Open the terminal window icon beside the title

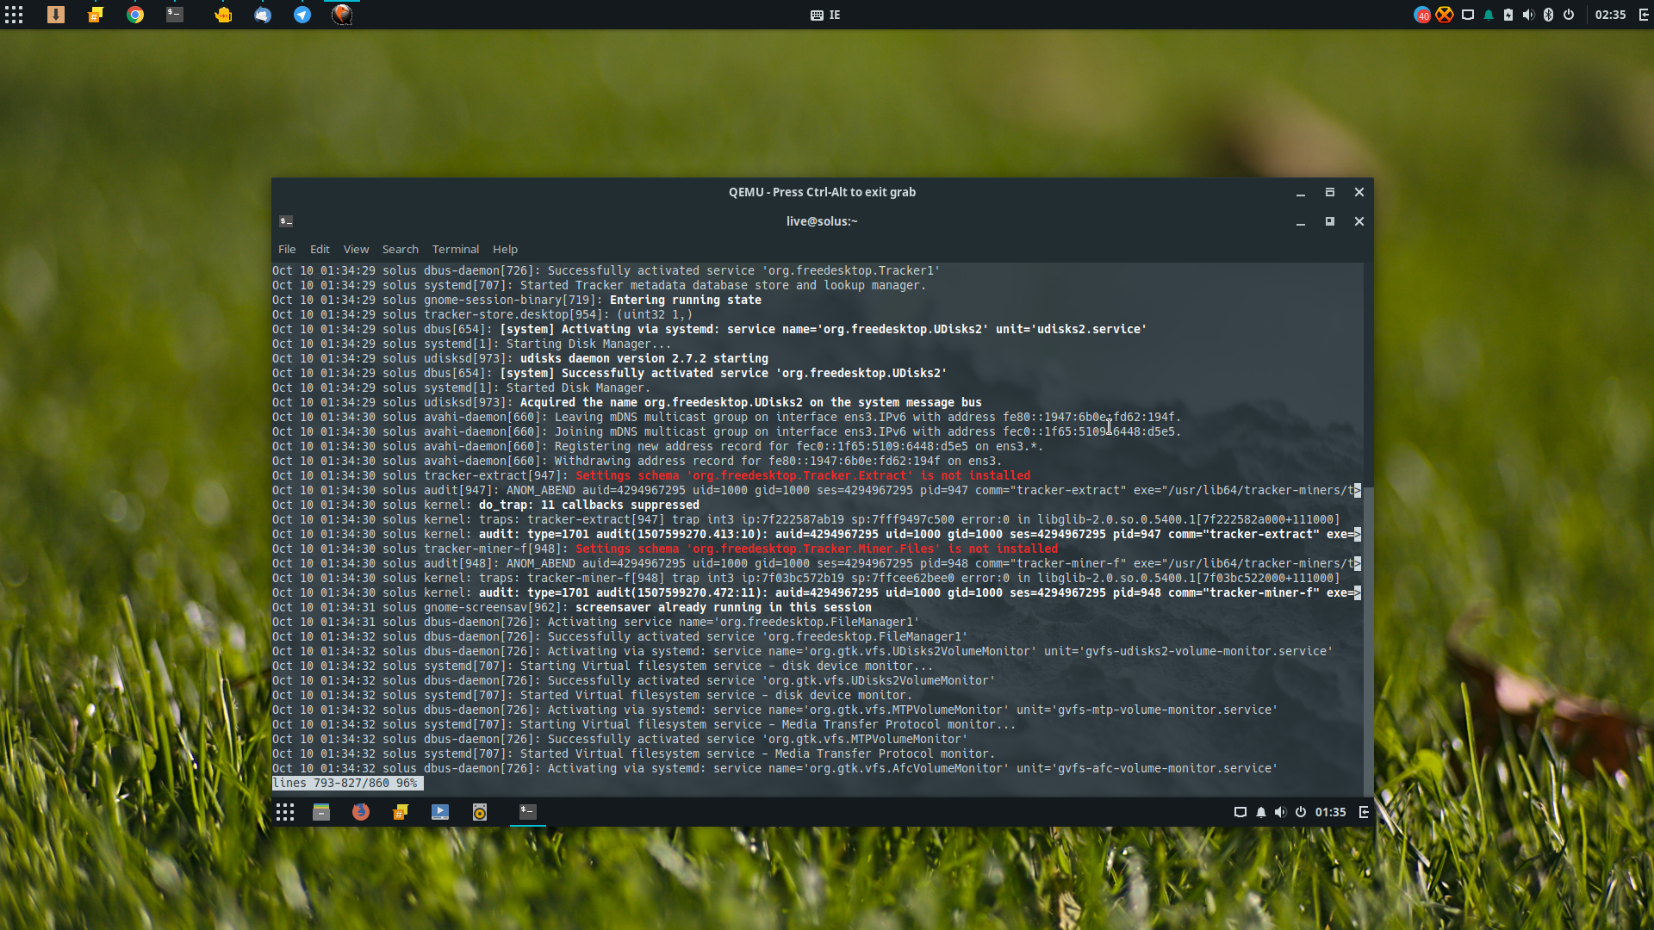286,221
